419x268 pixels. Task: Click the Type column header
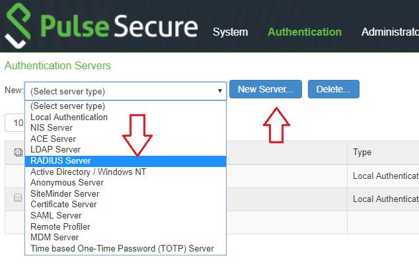coord(362,152)
